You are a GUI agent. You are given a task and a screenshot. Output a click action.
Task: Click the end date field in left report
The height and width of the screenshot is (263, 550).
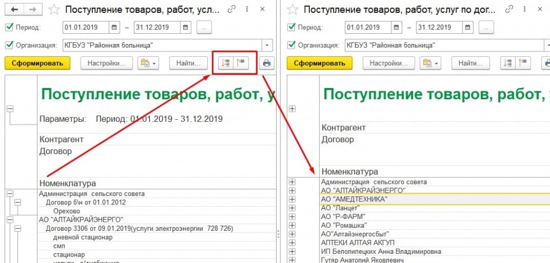tap(156, 27)
